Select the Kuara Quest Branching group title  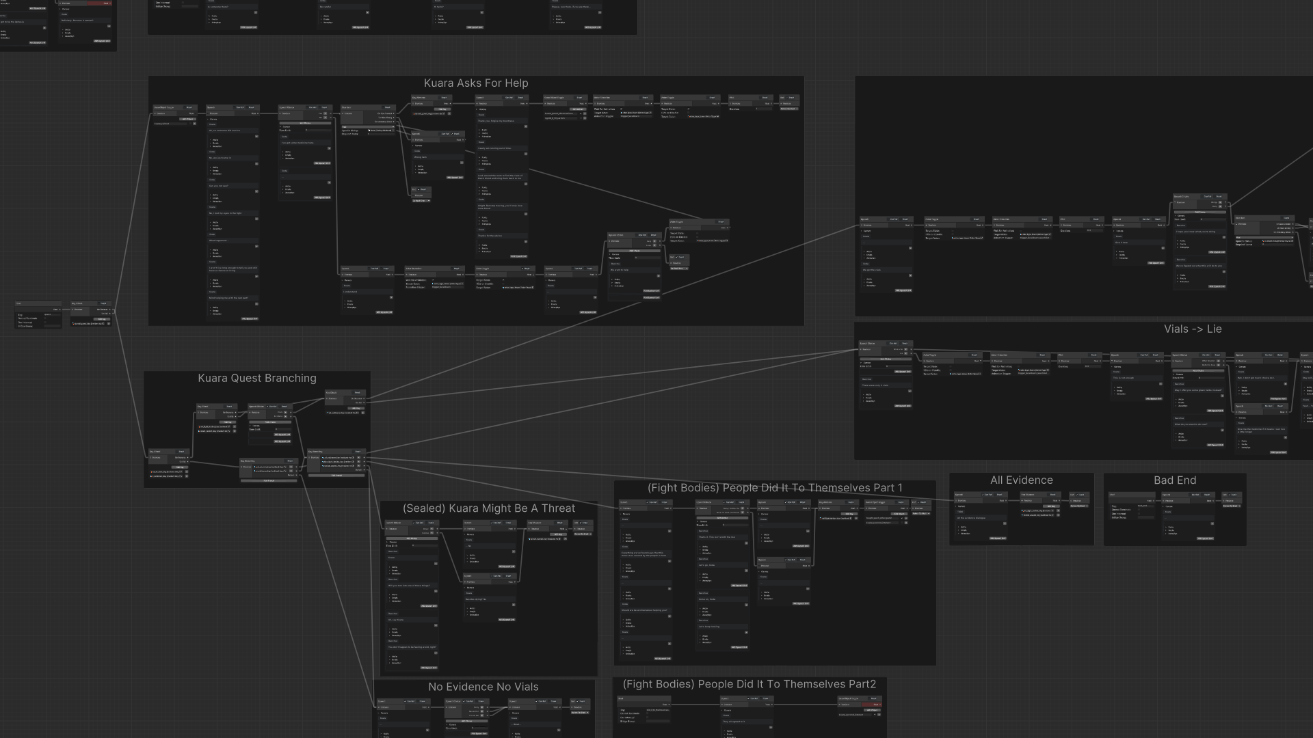(257, 379)
